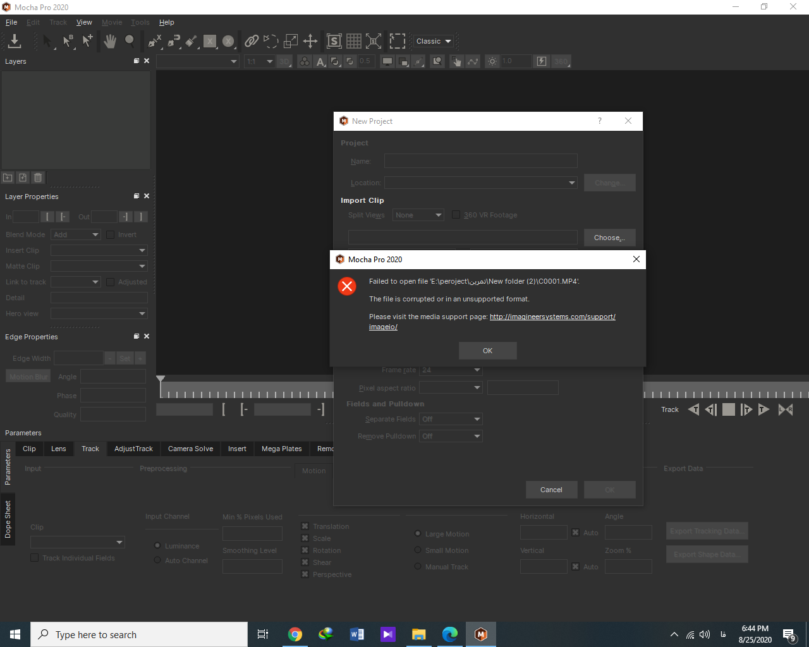Toggle the Adjusted checkbox
This screenshot has width=809, height=647.
111,282
